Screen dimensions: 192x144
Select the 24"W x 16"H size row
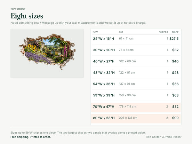[136, 39]
